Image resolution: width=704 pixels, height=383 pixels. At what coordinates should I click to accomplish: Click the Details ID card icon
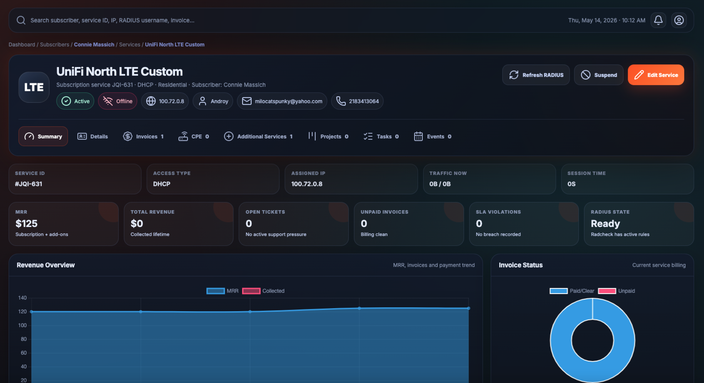pyautogui.click(x=82, y=136)
